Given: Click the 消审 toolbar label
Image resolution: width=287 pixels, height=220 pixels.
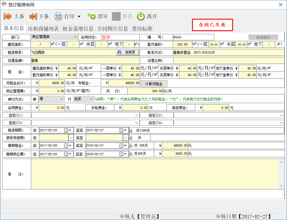Looking at the screenshot, I should [103, 16].
